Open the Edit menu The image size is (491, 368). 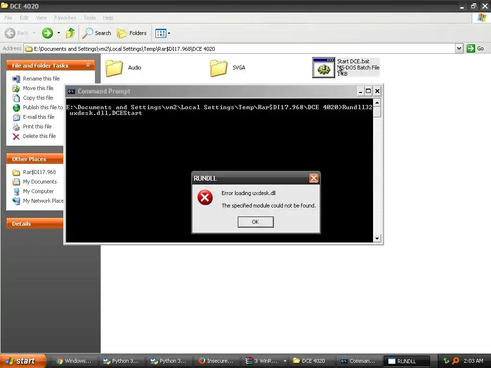24,18
